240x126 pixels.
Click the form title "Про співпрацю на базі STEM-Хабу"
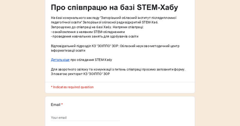[114, 7]
